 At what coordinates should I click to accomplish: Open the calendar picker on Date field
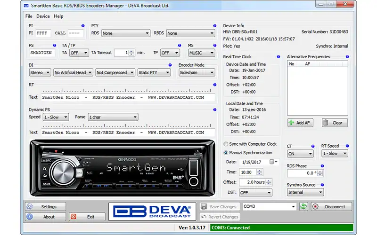tap(273, 162)
